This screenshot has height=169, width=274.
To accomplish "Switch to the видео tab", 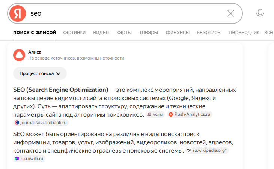I will click(101, 32).
